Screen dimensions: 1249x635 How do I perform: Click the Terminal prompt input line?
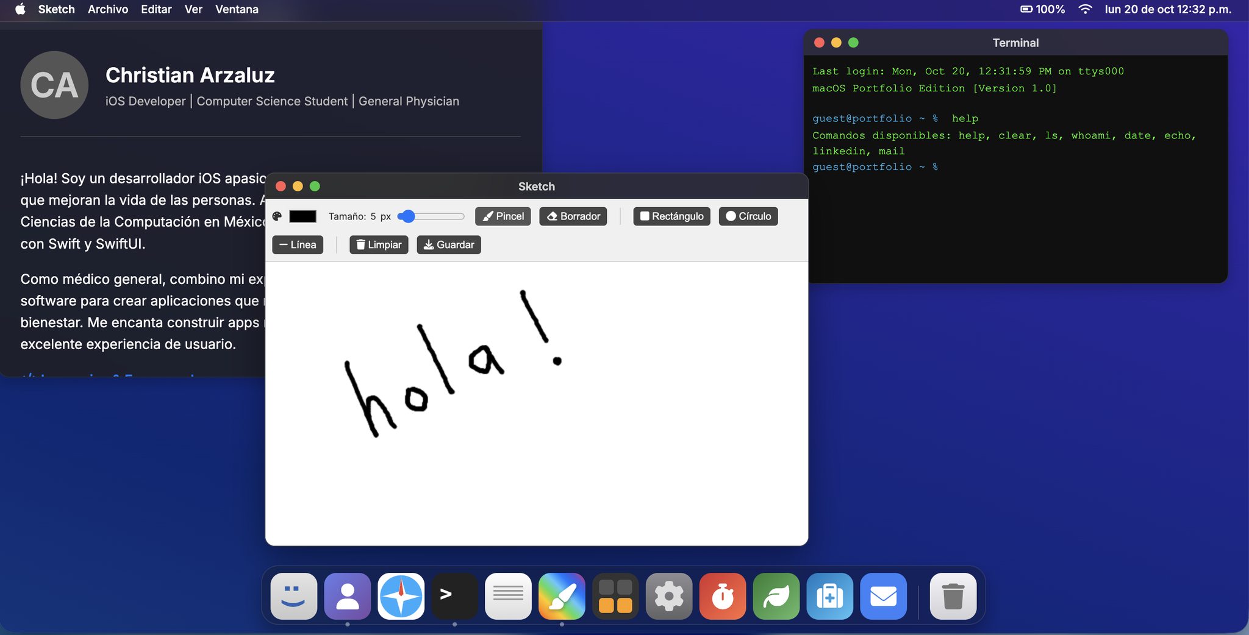point(1015,167)
